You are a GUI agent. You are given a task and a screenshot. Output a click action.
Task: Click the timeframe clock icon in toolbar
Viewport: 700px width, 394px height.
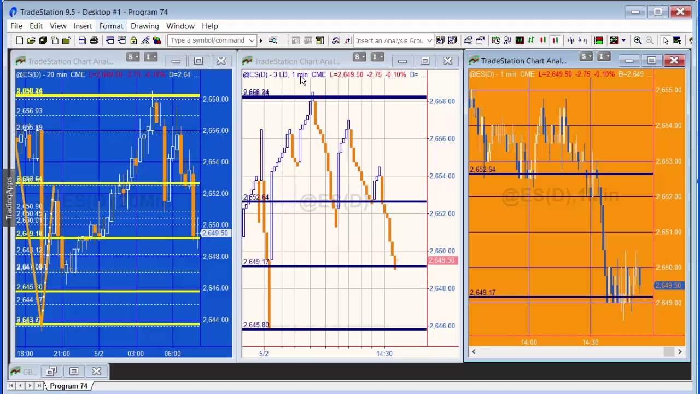495,40
